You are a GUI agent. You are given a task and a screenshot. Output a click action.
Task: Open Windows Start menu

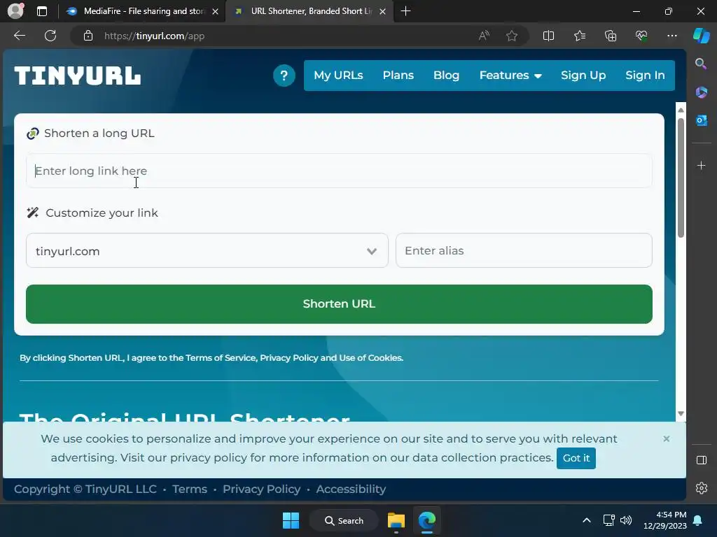291,520
